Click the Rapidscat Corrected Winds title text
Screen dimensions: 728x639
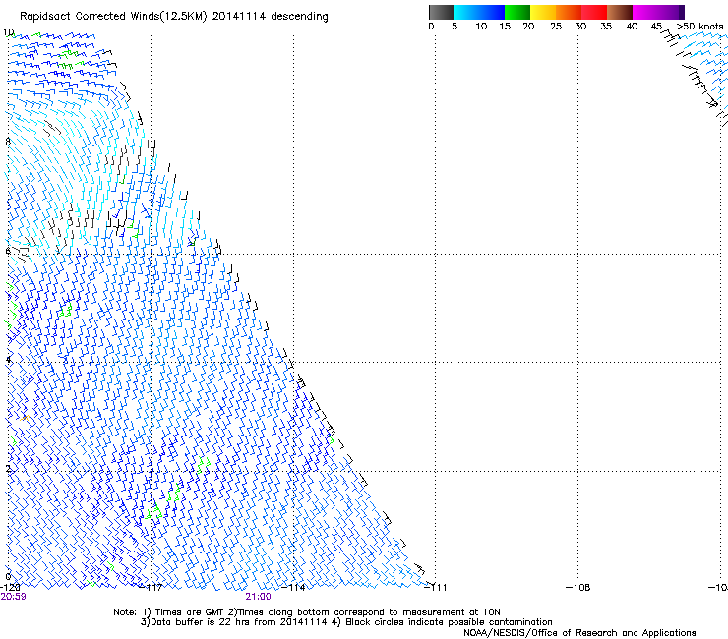point(174,17)
